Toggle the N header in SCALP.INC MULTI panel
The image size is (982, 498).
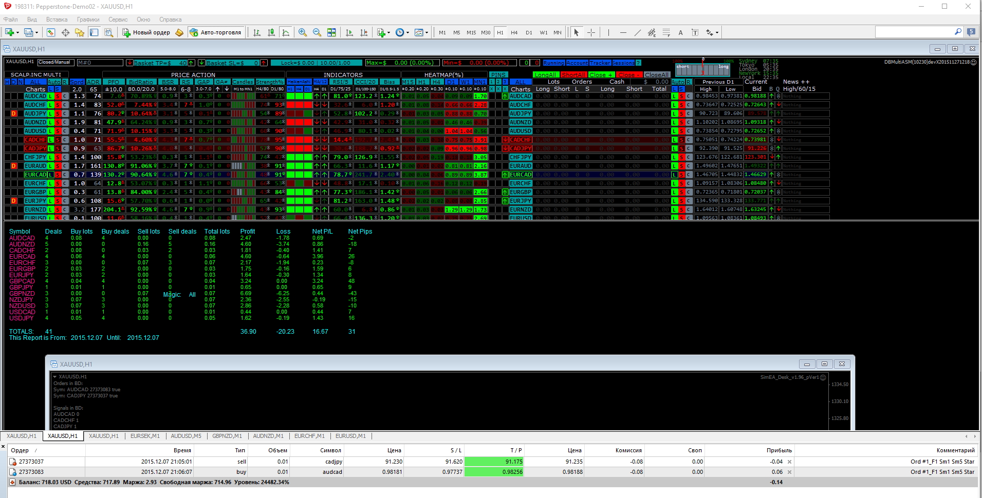[20, 82]
